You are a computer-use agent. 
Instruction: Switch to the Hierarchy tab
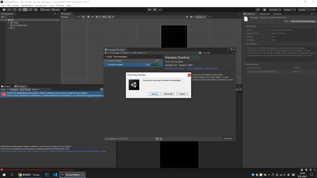point(7,14)
